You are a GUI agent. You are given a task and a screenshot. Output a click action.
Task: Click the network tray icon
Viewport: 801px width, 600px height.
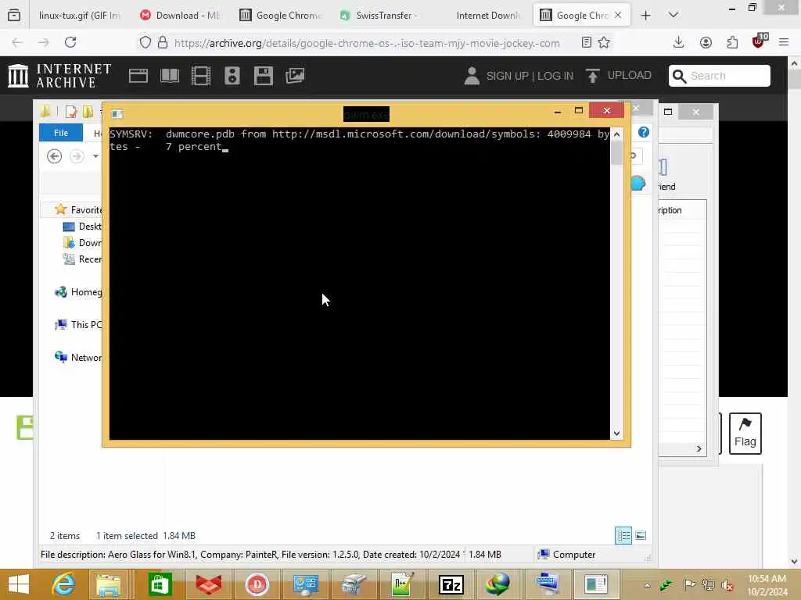(x=708, y=584)
